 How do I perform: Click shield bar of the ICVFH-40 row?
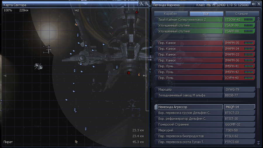coord(249,78)
